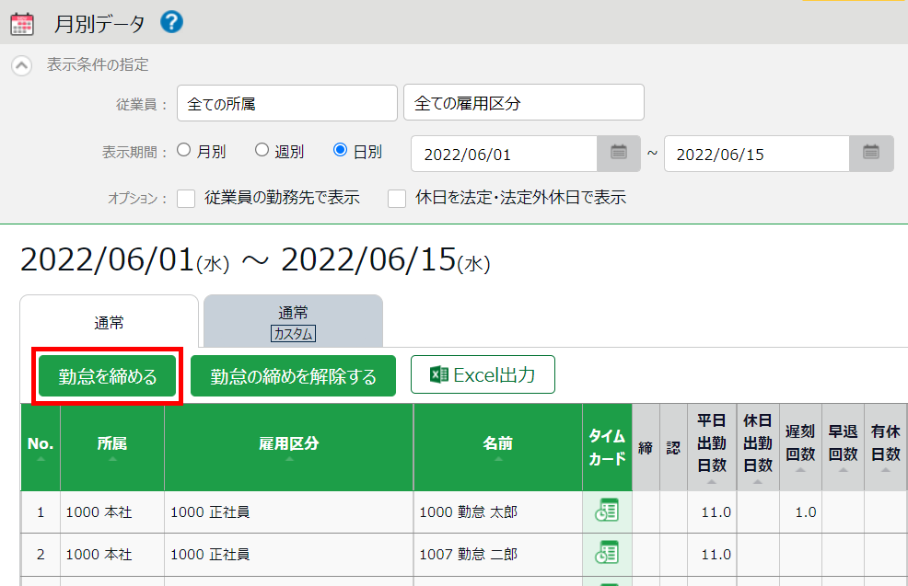
Task: Open the end date calendar picker
Action: tap(871, 154)
